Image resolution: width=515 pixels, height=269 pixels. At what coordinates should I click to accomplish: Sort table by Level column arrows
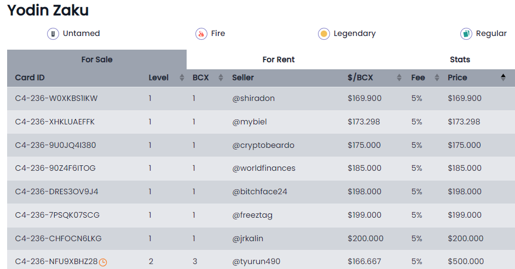182,77
